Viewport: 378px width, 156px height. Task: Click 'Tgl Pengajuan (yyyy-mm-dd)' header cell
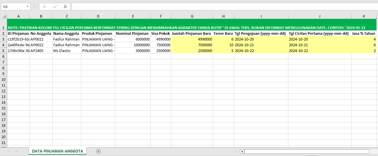[261, 33]
